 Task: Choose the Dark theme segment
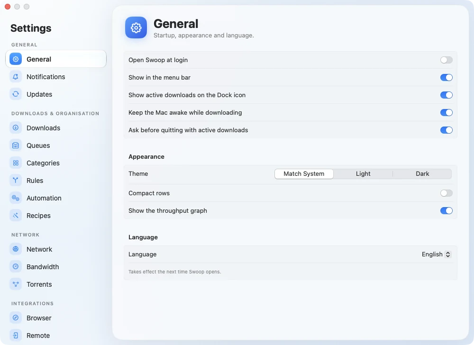tap(422, 174)
